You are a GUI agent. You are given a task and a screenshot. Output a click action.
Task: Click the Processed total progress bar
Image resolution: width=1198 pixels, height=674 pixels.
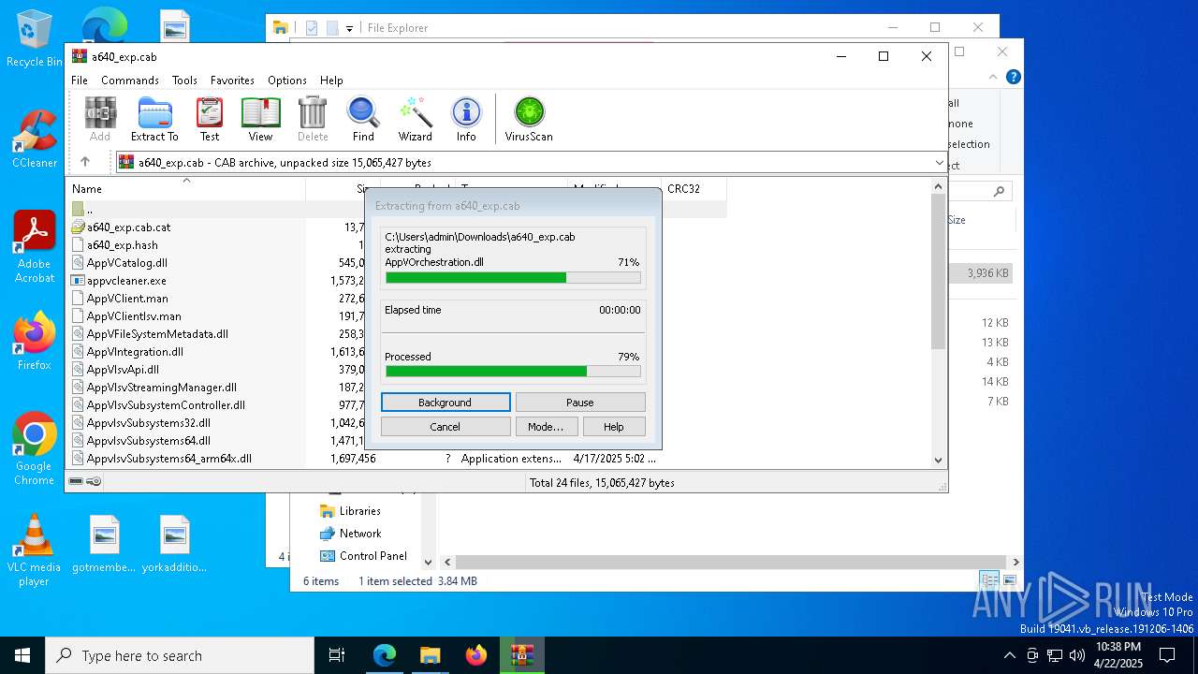point(513,372)
